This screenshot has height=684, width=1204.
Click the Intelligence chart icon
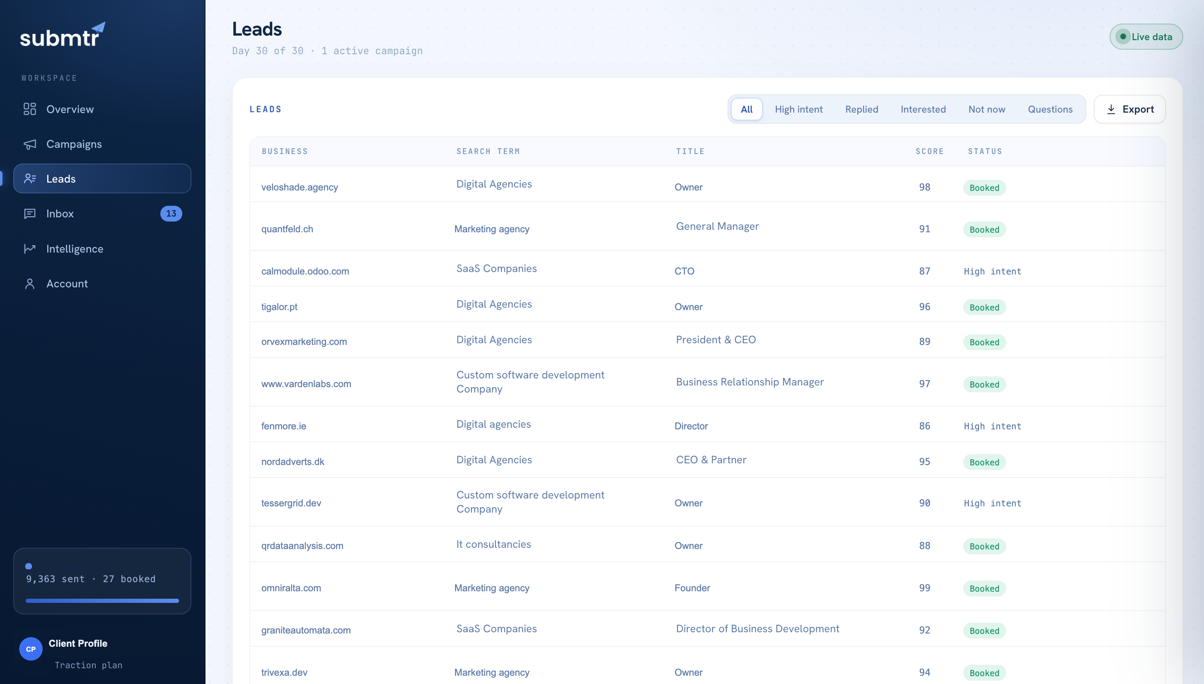point(29,248)
